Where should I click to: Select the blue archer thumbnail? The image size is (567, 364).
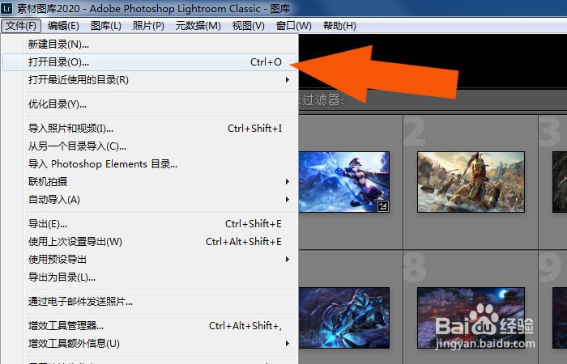click(x=344, y=182)
